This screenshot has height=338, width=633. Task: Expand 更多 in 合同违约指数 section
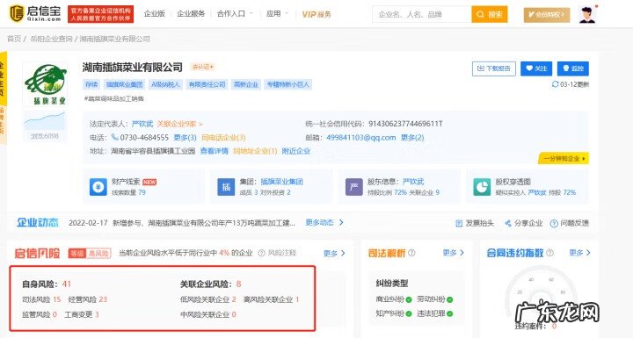click(x=579, y=253)
